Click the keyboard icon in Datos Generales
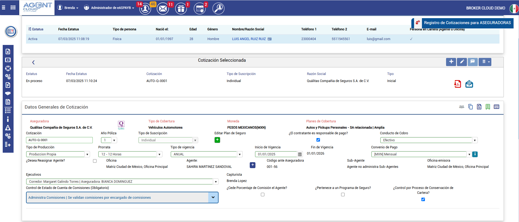Image resolution: width=519 pixels, height=222 pixels. coord(496,107)
